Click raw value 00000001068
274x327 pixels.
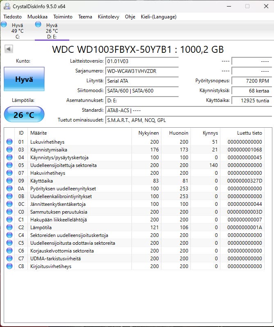[x=245, y=150]
